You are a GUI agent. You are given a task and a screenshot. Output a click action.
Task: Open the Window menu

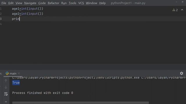tap(92, 3)
